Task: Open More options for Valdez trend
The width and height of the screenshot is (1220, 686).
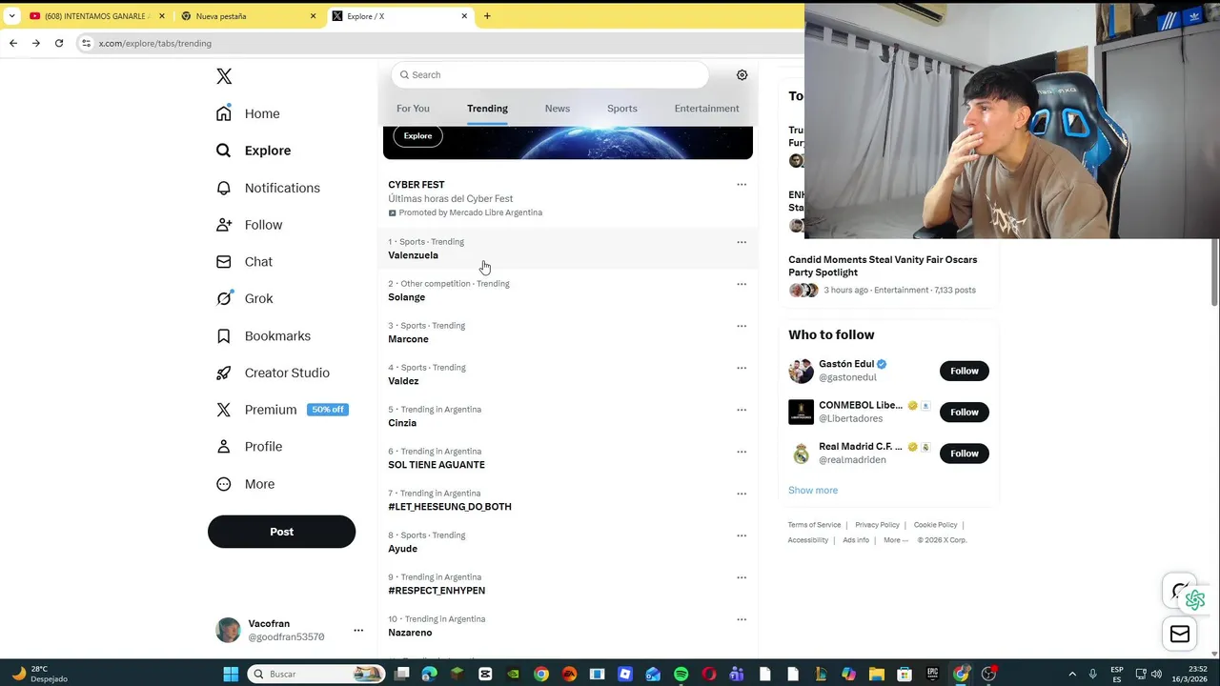Action: tap(742, 368)
